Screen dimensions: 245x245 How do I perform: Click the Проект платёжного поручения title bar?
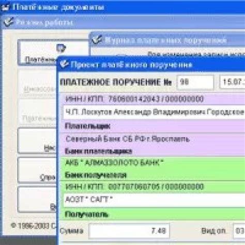(x=151, y=65)
